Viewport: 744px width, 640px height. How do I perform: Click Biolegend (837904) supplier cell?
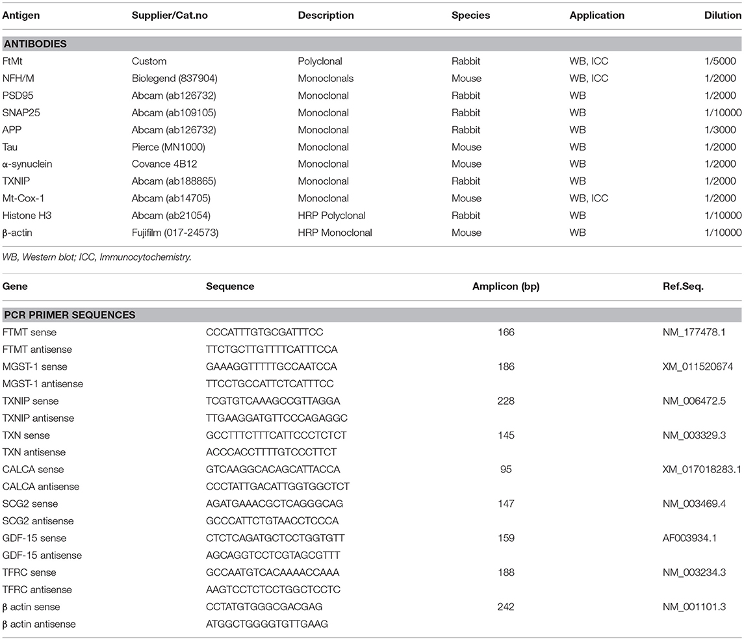point(175,78)
